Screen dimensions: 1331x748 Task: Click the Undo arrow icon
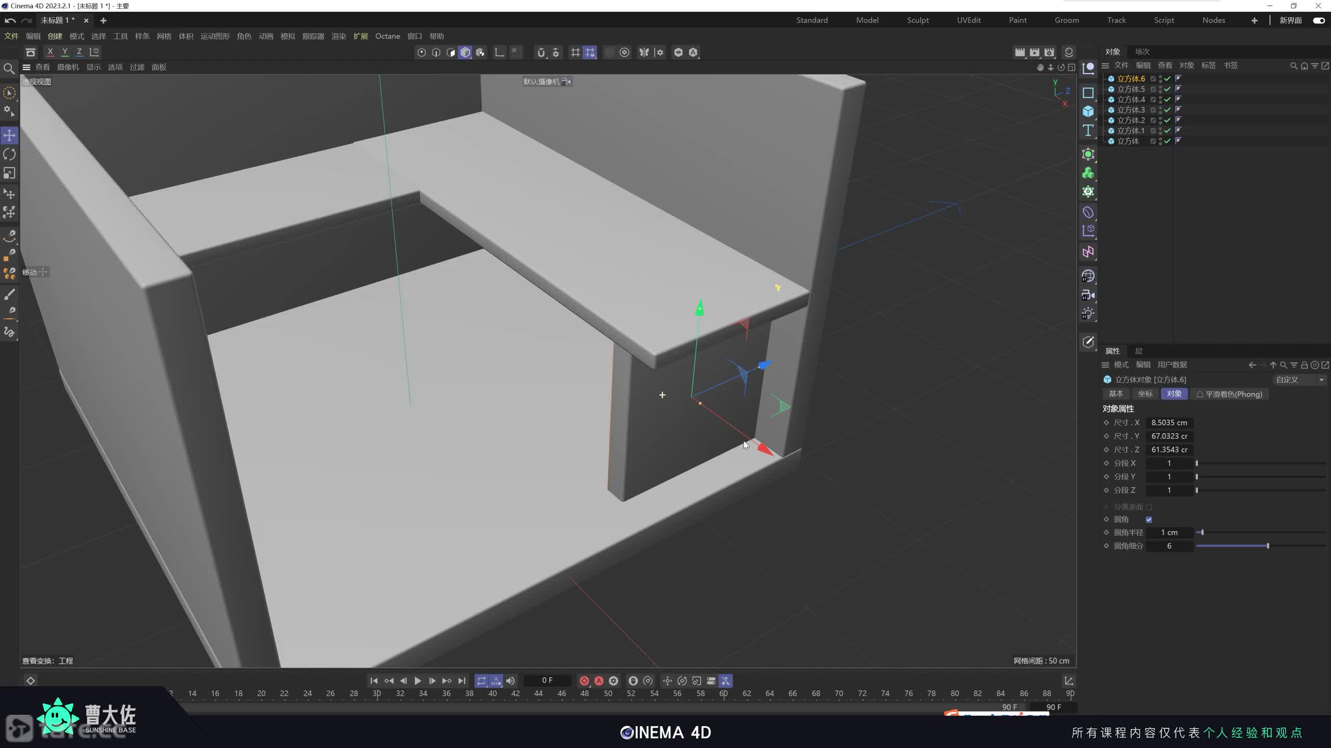[9, 20]
